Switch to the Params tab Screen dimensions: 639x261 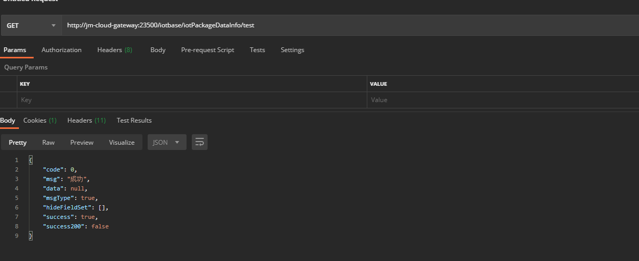pos(15,50)
